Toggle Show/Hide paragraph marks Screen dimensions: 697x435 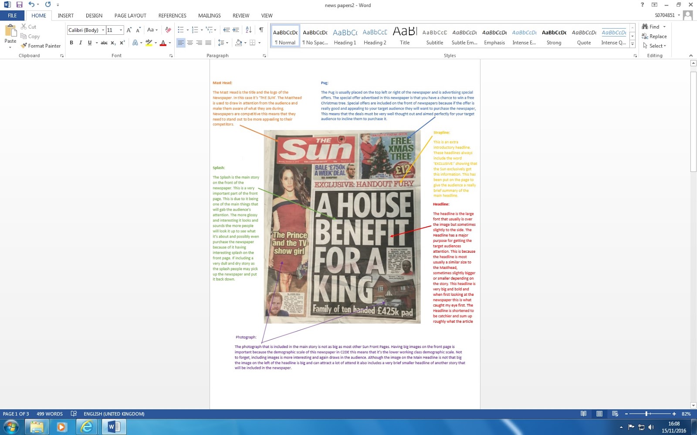pos(261,30)
